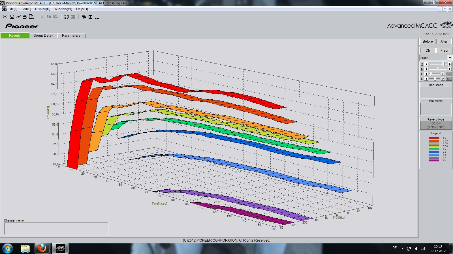Screen dimensions: 453x254
Task: Increase E with right arrow
Action: point(443,74)
